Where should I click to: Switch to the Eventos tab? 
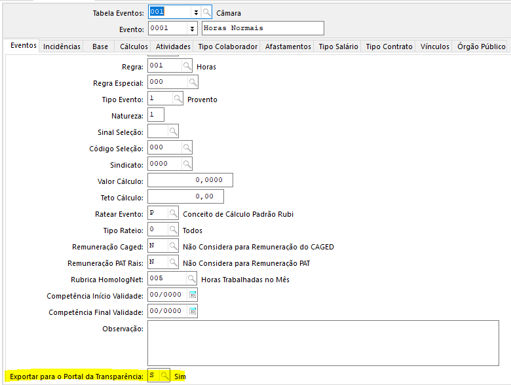[x=24, y=45]
